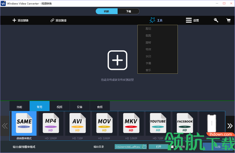The image size is (235, 153).
Task: Click the 设置 label in toolbar
Action: point(196,20)
